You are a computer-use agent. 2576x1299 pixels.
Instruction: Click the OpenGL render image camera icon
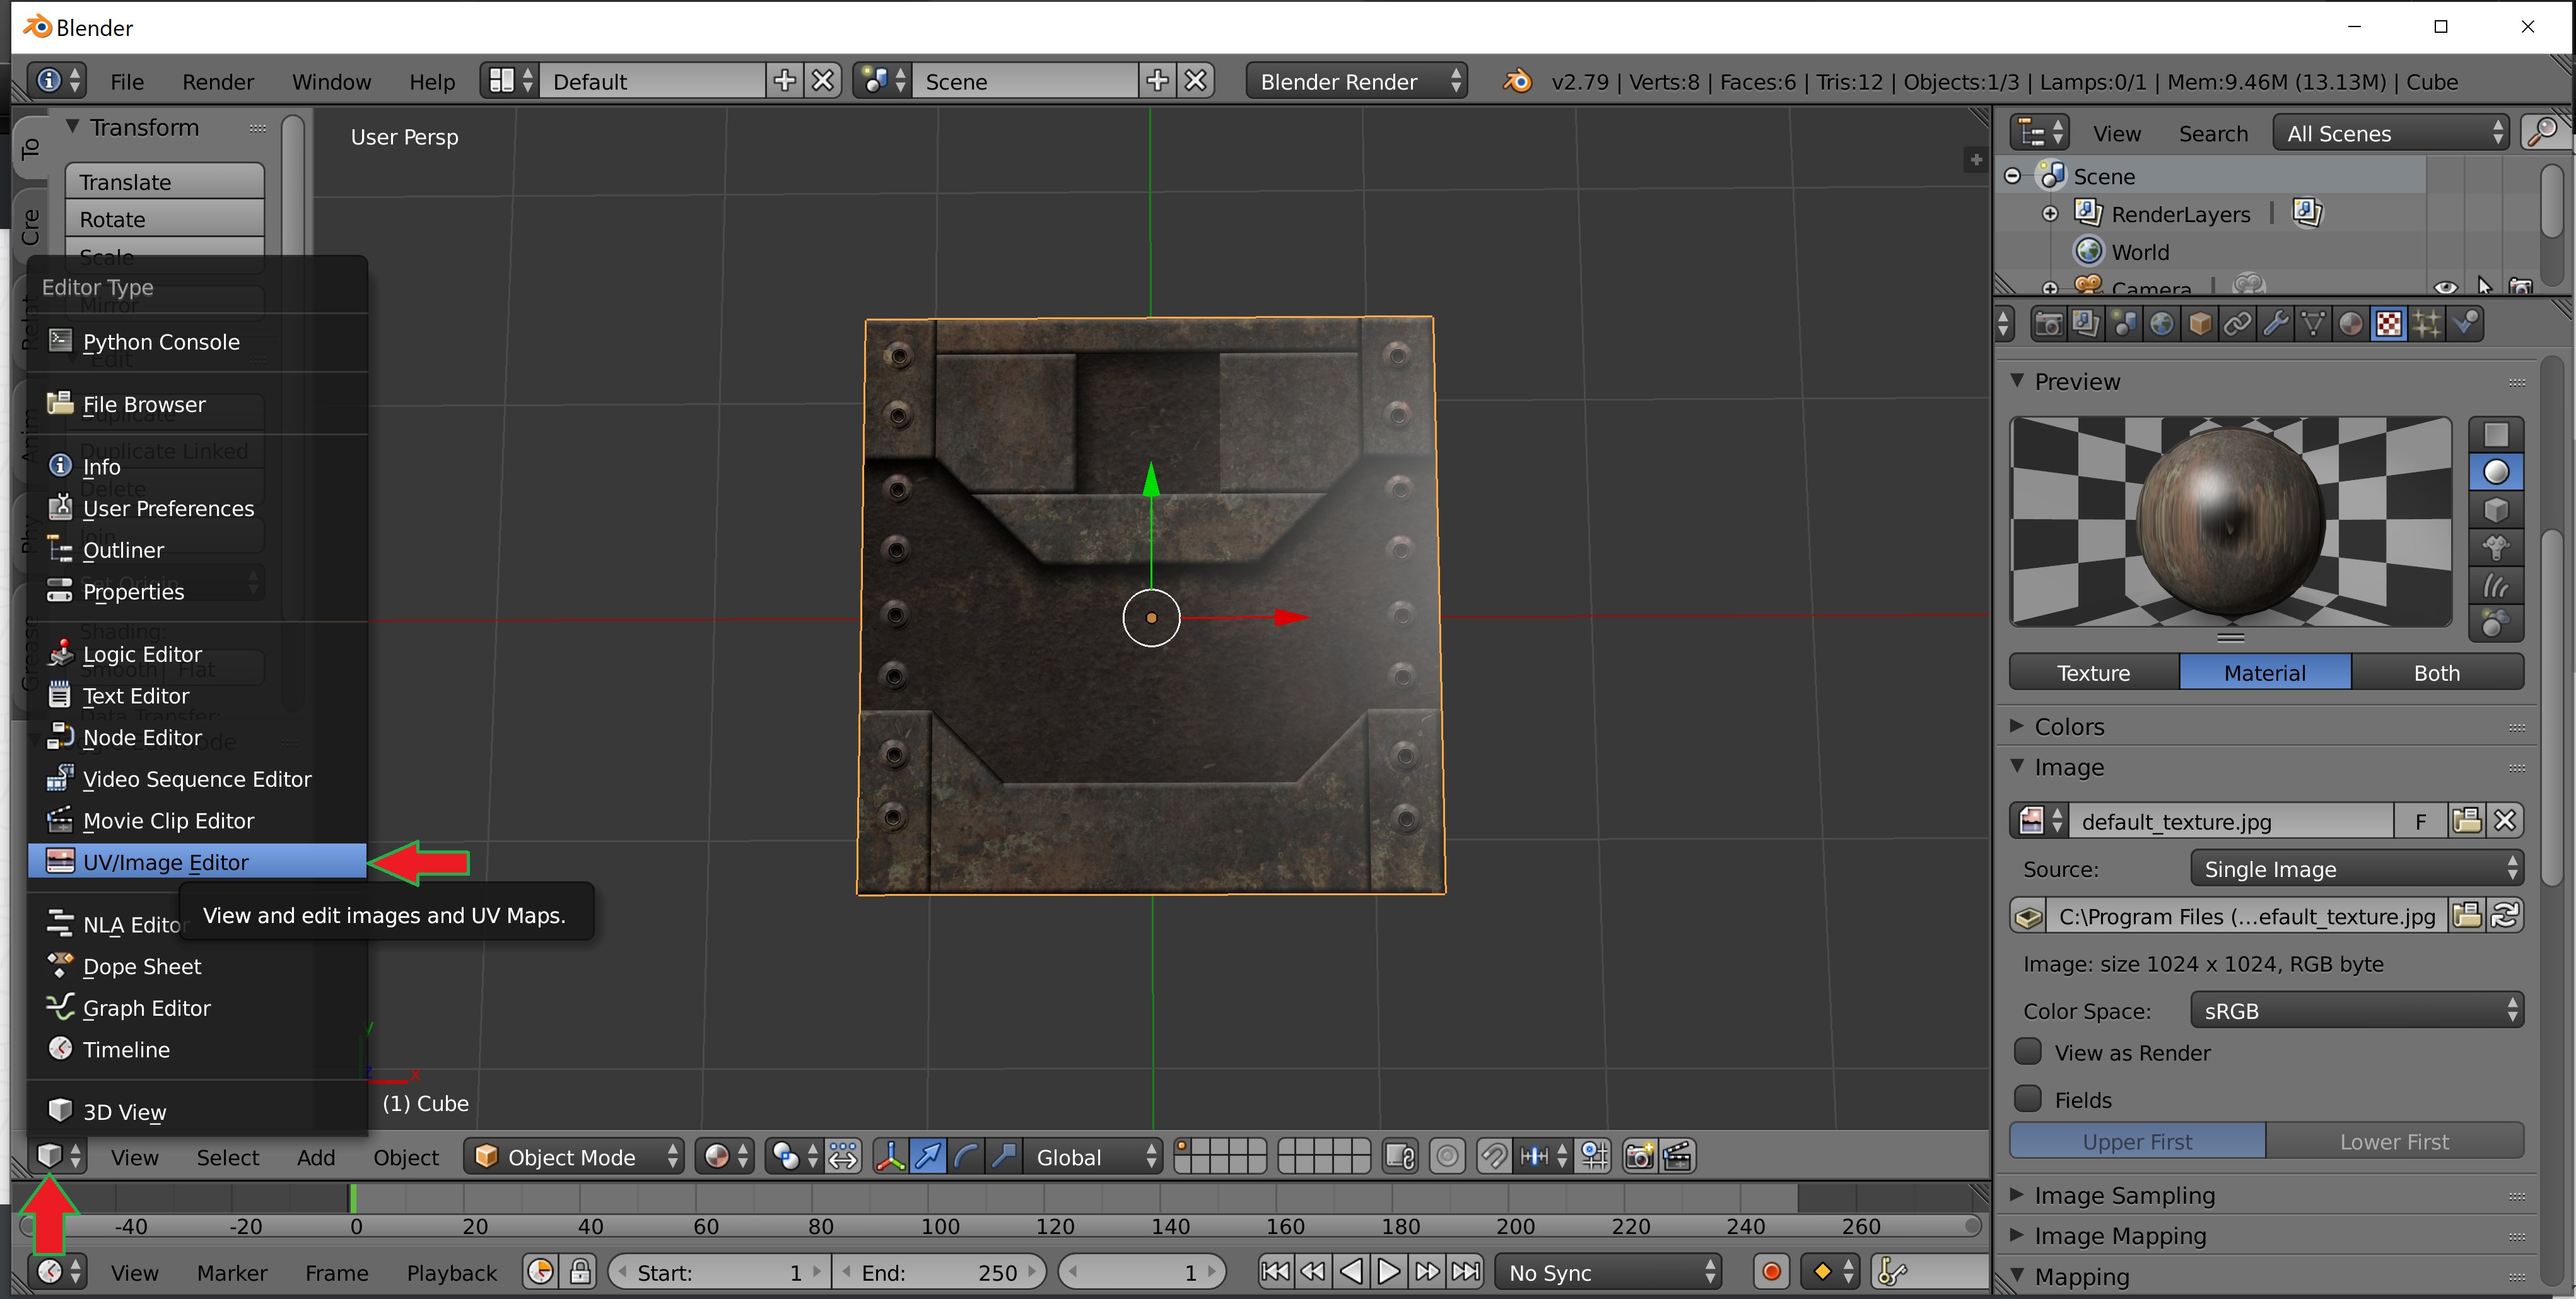(x=1639, y=1157)
